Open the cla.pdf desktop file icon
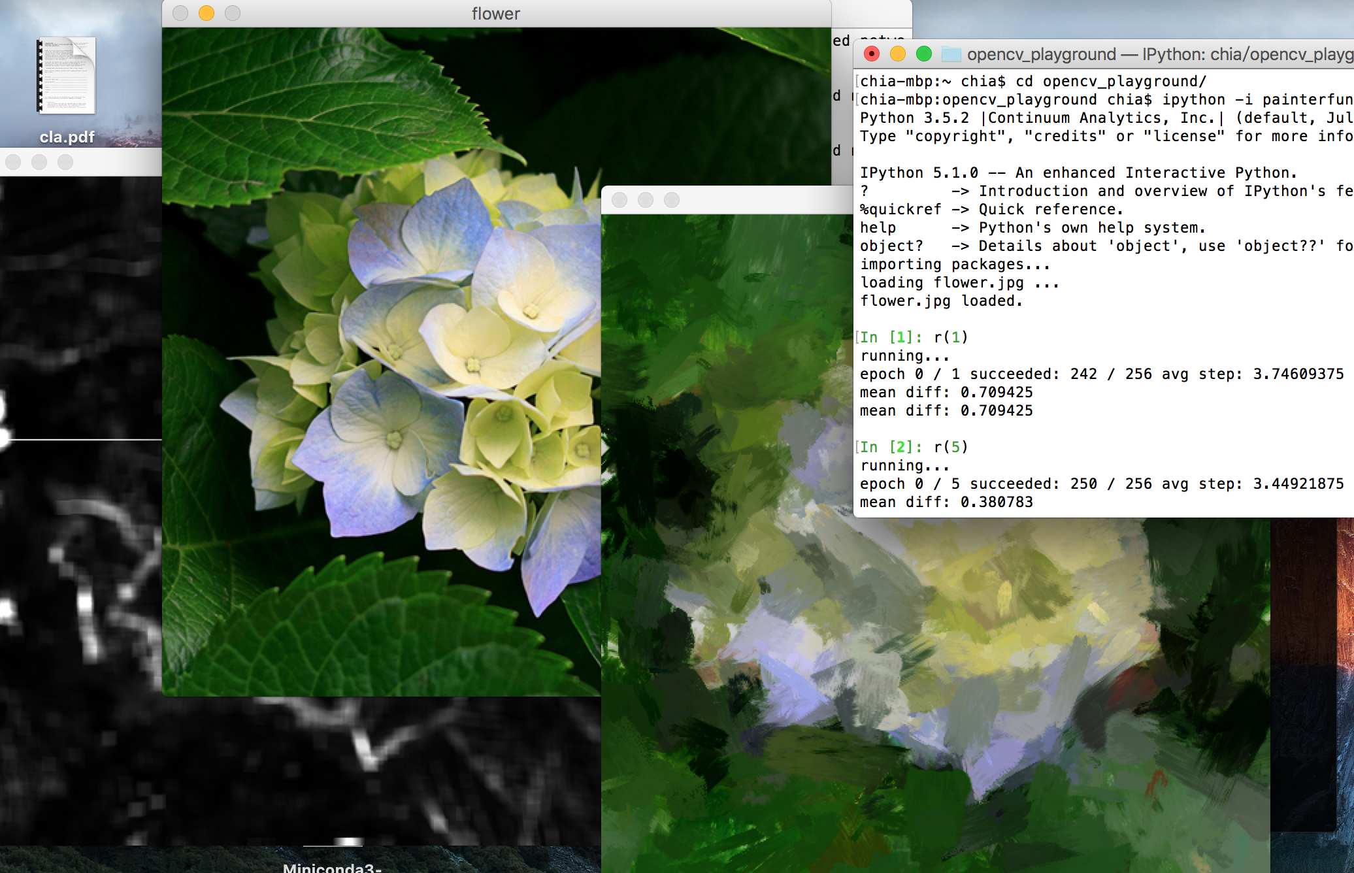Image resolution: width=1354 pixels, height=873 pixels. [x=67, y=76]
